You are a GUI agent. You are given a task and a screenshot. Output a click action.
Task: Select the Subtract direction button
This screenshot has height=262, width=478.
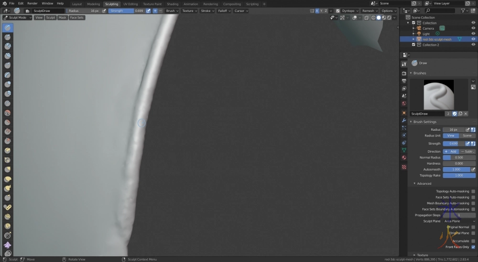click(467, 151)
